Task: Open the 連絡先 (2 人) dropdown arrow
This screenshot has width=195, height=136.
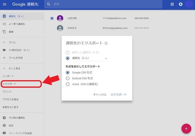Action: click(106, 59)
